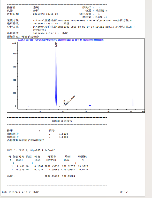Screen dimensions: 152x198
Task: Click the mAU axis unit label
Action: [14, 43]
